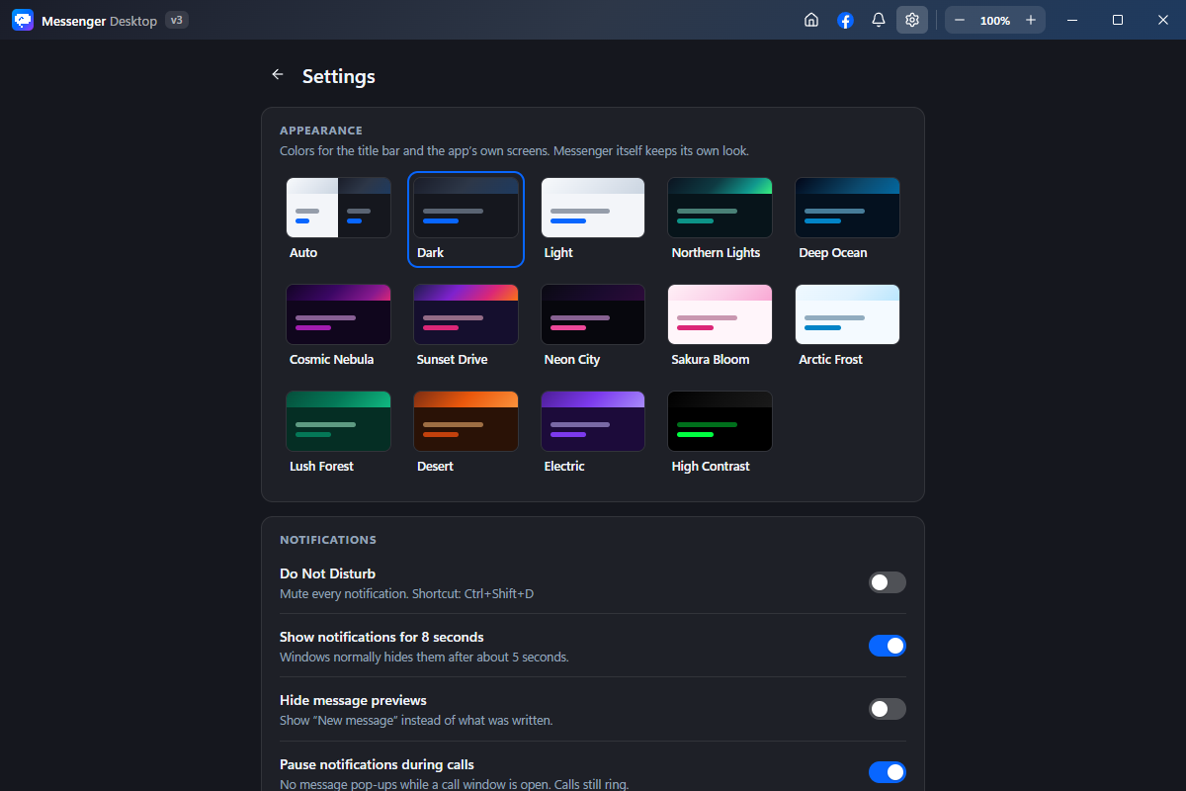Screen dimensions: 1186x791
Task: Go to the Home icon in title bar
Action: pos(811,20)
